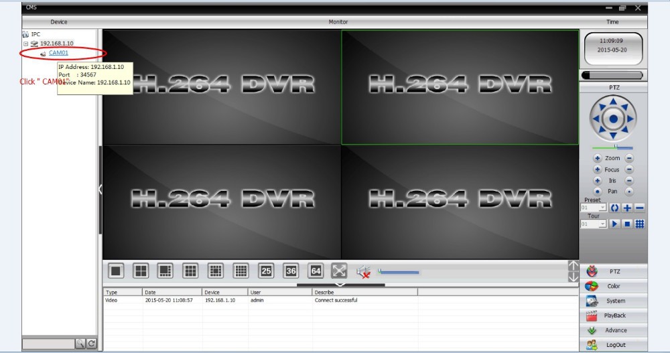This screenshot has width=670, height=353.
Task: Collapse the 192.168.1.10 device tree node
Action: point(25,44)
